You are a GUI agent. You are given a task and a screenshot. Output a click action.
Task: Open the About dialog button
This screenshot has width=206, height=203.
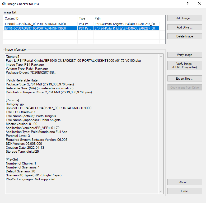click(185, 182)
